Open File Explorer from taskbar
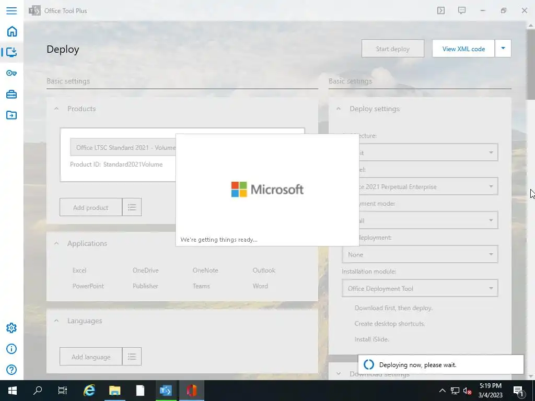 click(x=114, y=391)
